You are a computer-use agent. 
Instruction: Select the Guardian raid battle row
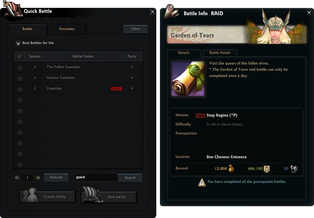78,89
